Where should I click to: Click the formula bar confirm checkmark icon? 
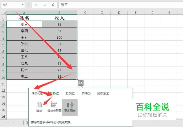pyautogui.click(x=45, y=5)
